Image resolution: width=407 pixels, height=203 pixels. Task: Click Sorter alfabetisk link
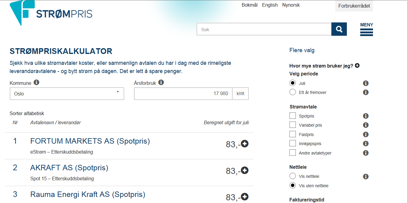(x=27, y=114)
